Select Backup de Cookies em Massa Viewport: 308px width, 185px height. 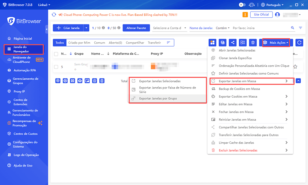coord(239,89)
